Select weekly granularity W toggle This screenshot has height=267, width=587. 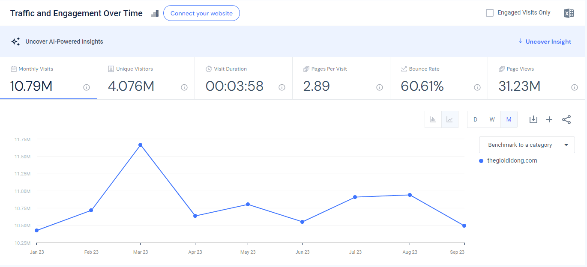coord(492,119)
